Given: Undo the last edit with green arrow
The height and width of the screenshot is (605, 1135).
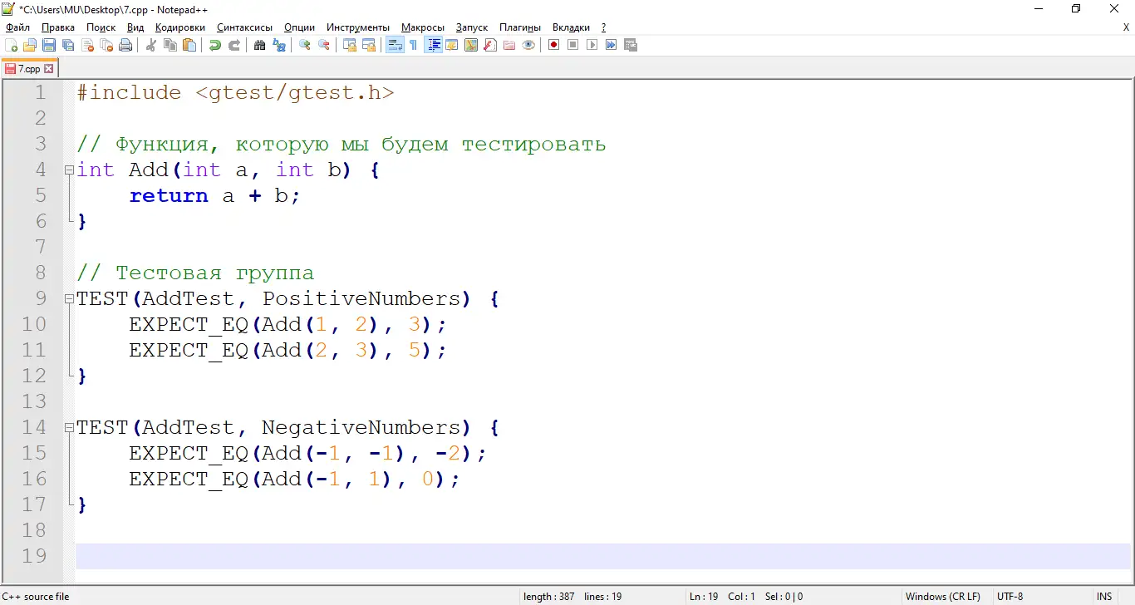Looking at the screenshot, I should click(215, 45).
